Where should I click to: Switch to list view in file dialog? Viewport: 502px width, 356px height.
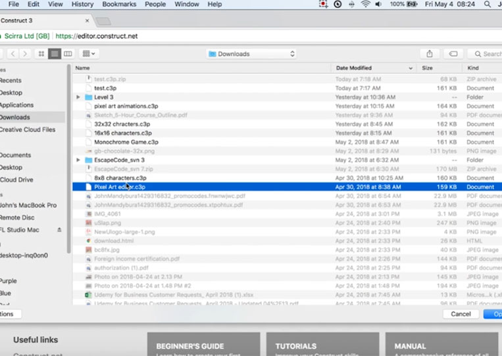coord(55,54)
